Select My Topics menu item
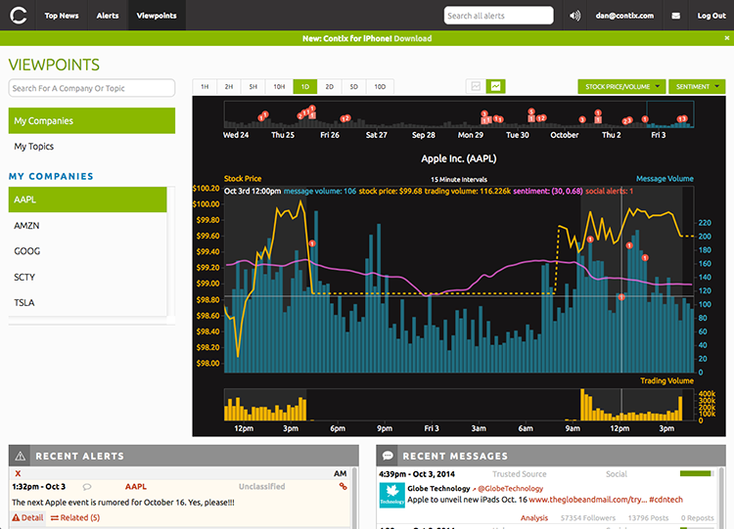The height and width of the screenshot is (529, 734). (92, 147)
